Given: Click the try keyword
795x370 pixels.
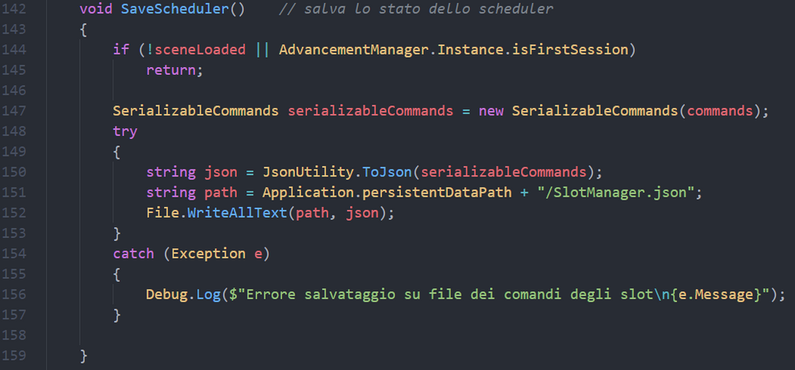Looking at the screenshot, I should (125, 131).
